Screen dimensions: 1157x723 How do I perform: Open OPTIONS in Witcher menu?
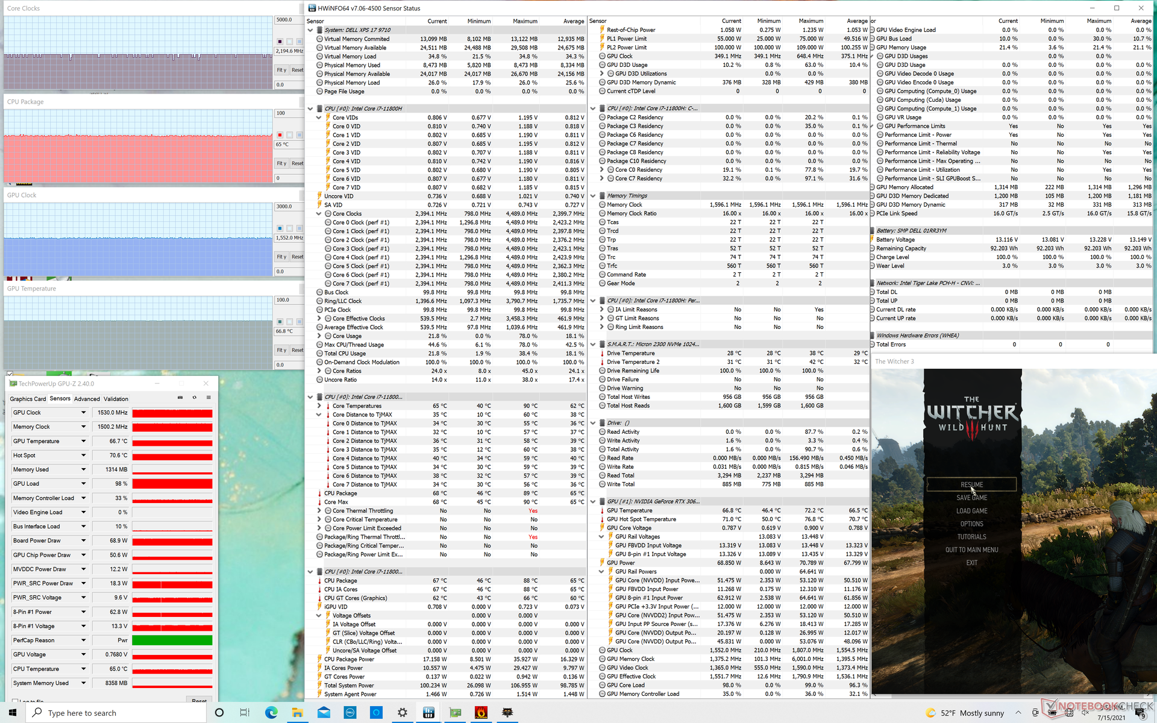coord(971,524)
